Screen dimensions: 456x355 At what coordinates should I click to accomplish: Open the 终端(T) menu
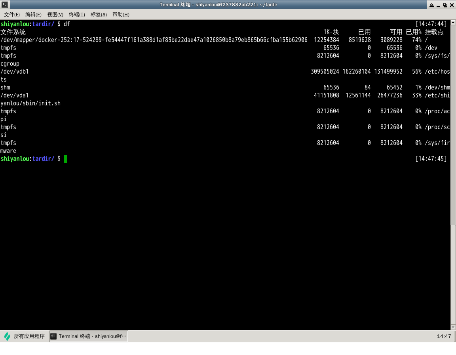77,15
